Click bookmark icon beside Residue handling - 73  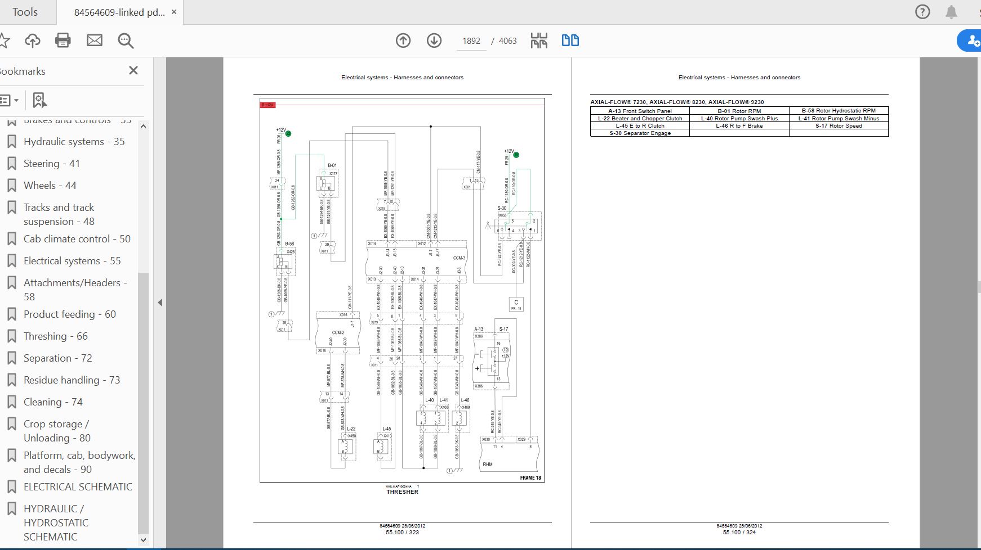click(11, 380)
